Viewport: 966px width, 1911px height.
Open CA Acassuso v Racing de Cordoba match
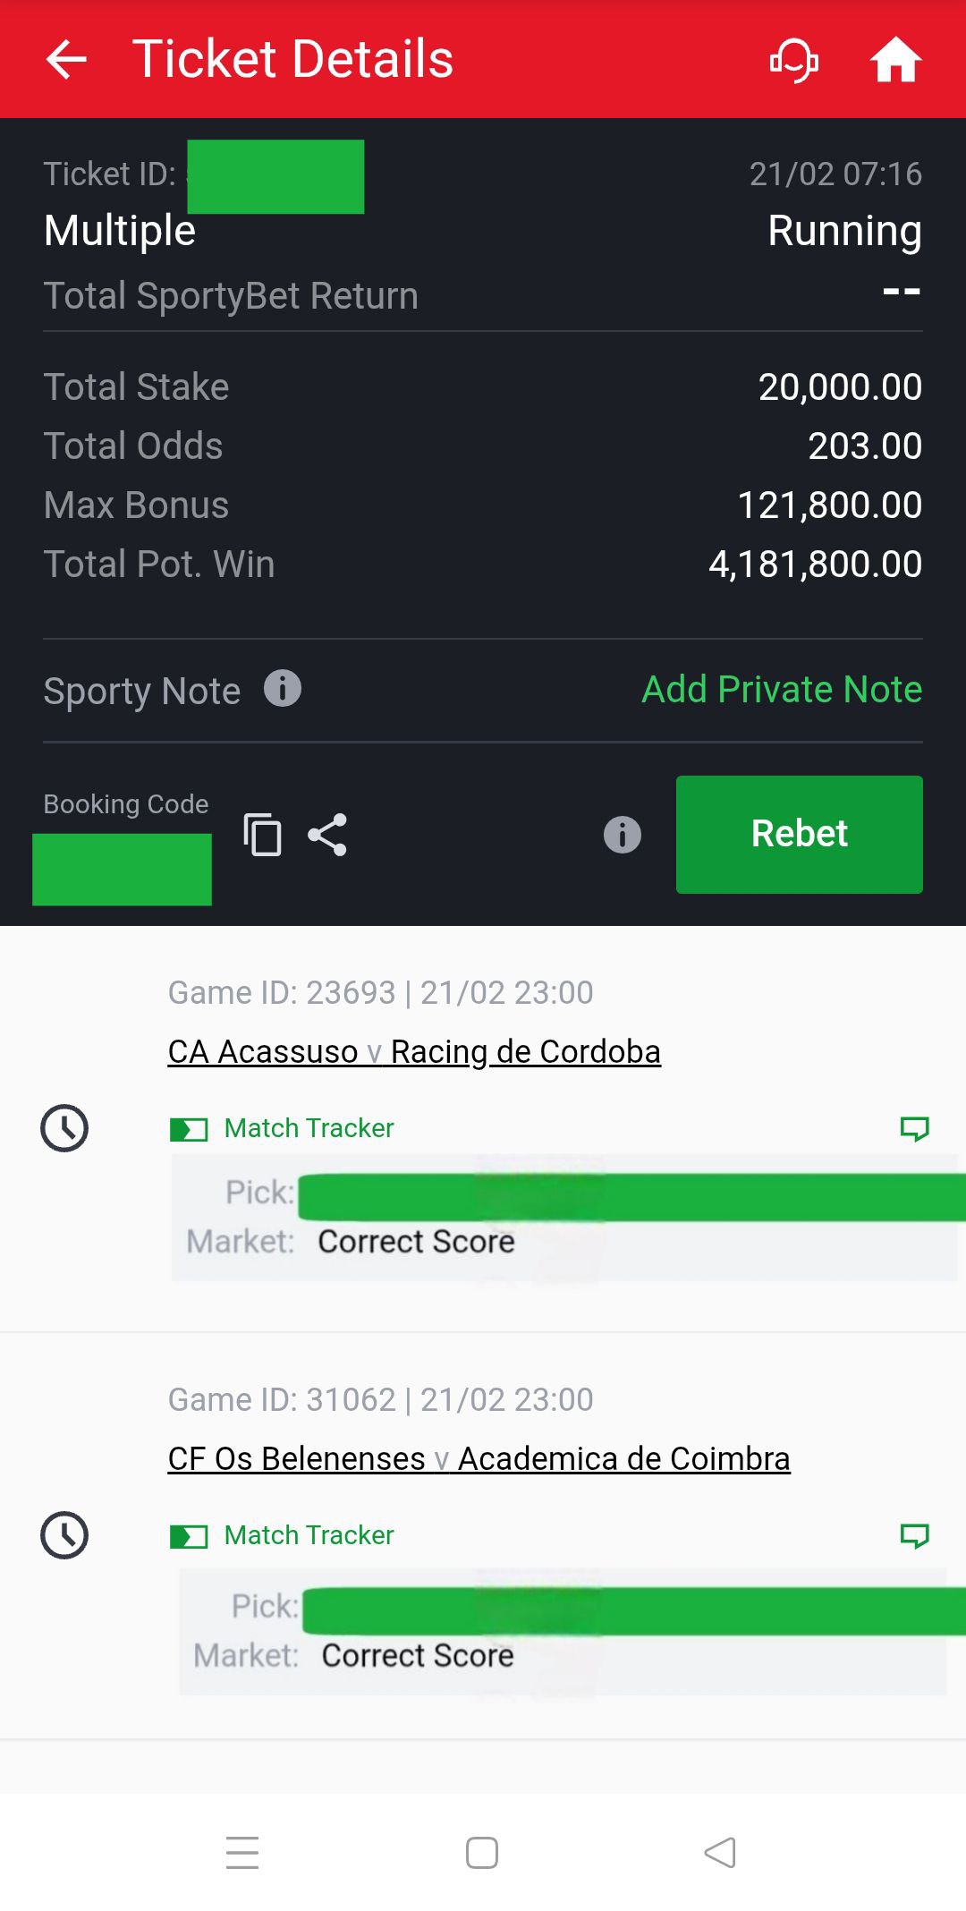(x=414, y=1051)
